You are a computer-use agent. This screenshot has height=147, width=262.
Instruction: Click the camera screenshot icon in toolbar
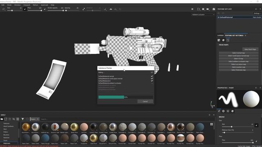214,9
